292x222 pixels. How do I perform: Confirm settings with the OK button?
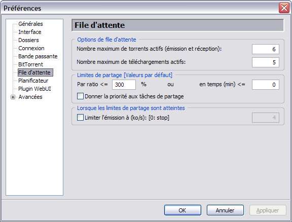point(182,210)
